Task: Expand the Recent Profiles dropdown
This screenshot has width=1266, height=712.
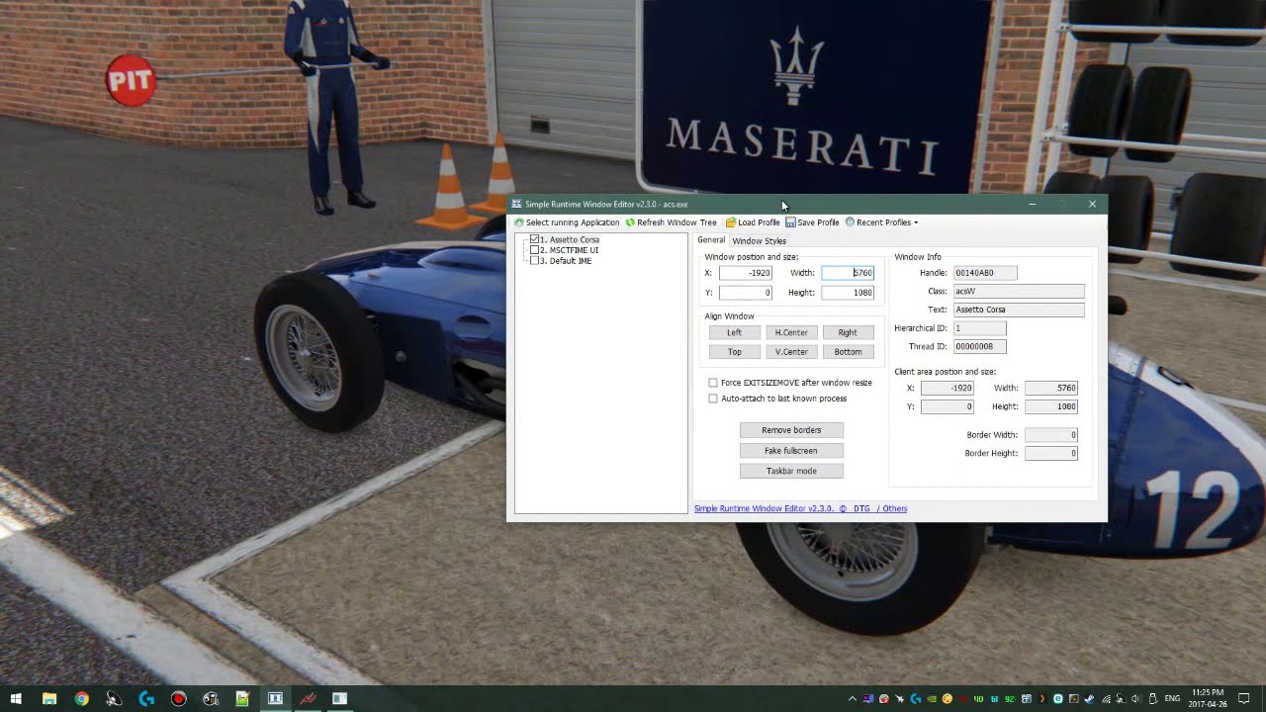Action: pyautogui.click(x=881, y=222)
